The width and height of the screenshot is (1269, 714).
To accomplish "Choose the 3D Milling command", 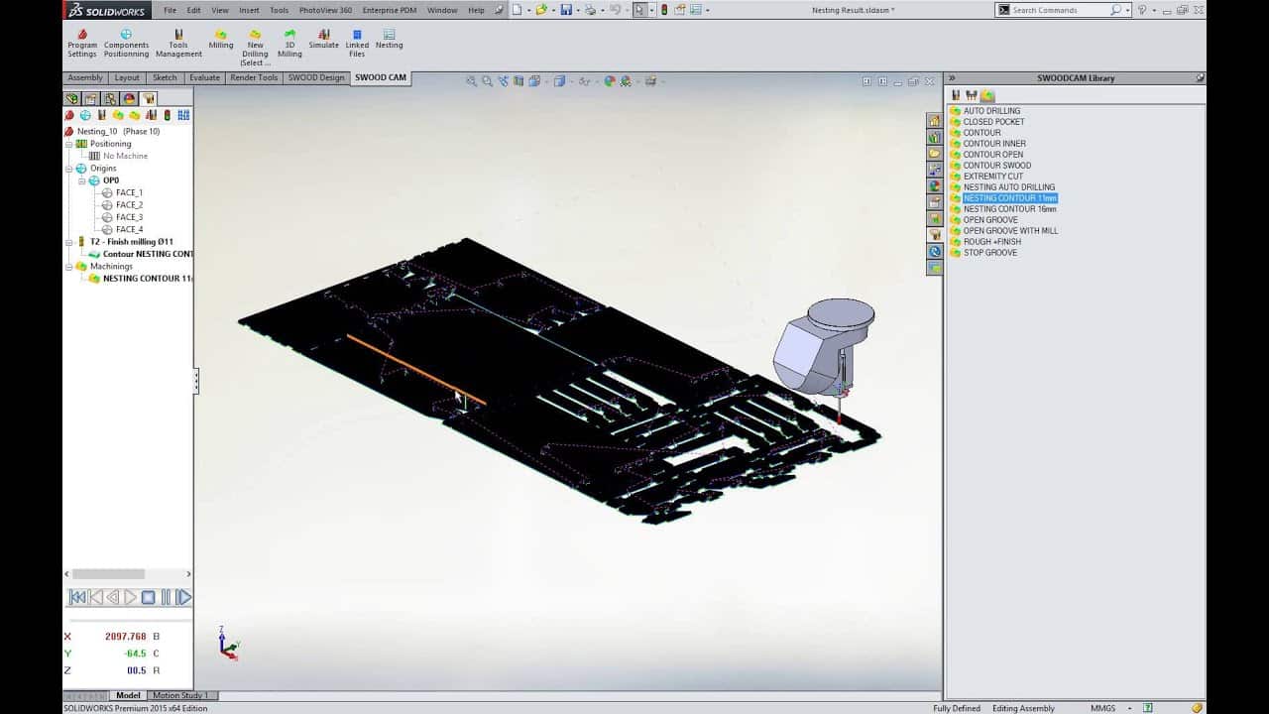I will click(289, 44).
